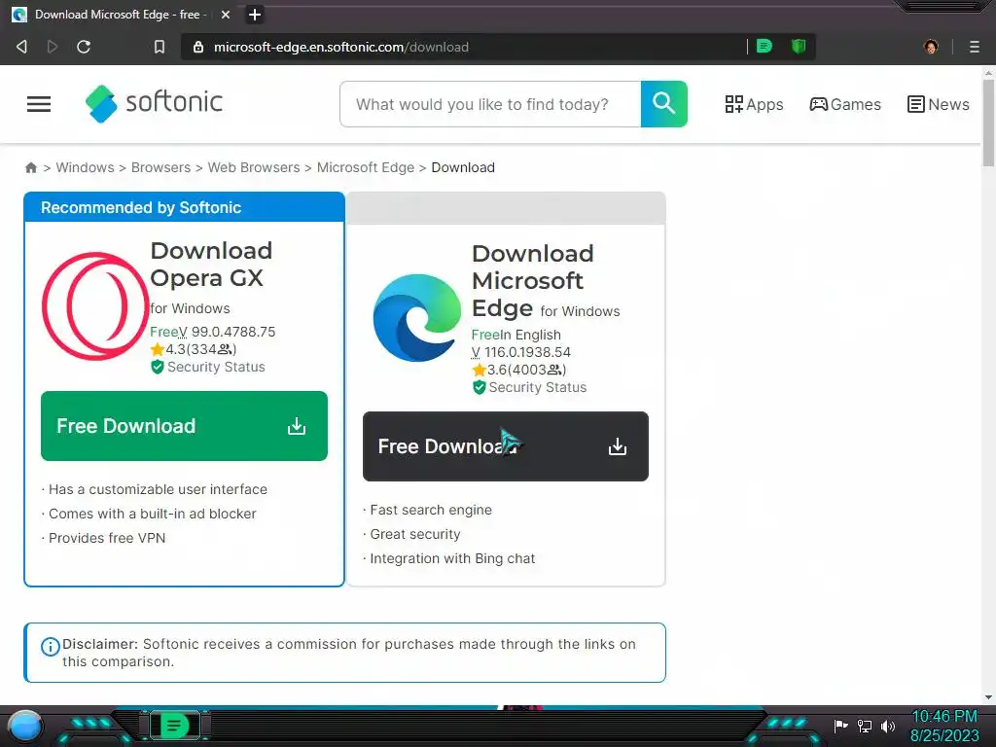This screenshot has height=747, width=996.
Task: Open the green chat extension icon
Action: [765, 47]
